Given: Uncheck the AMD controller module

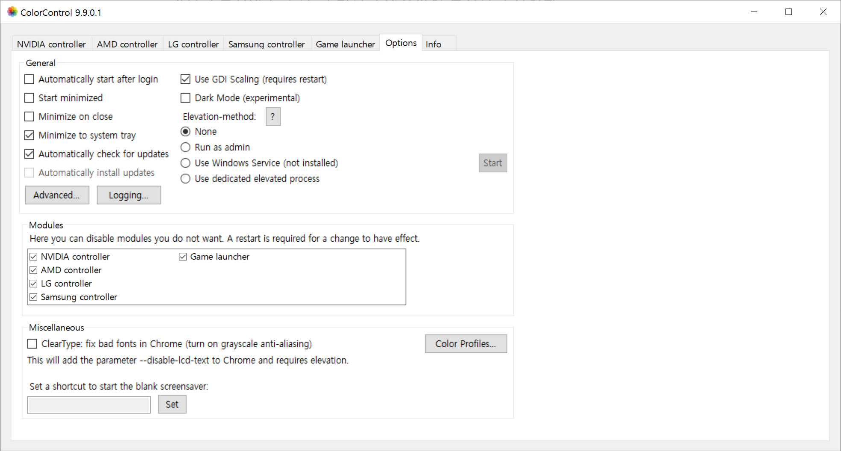Looking at the screenshot, I should pyautogui.click(x=33, y=270).
